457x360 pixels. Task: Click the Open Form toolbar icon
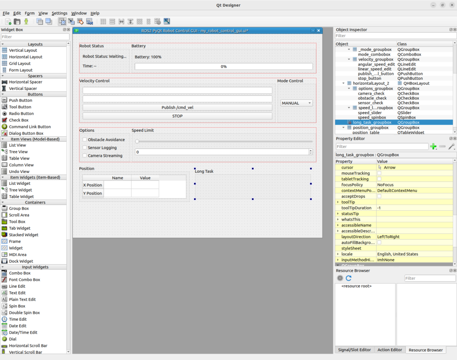click(x=17, y=21)
